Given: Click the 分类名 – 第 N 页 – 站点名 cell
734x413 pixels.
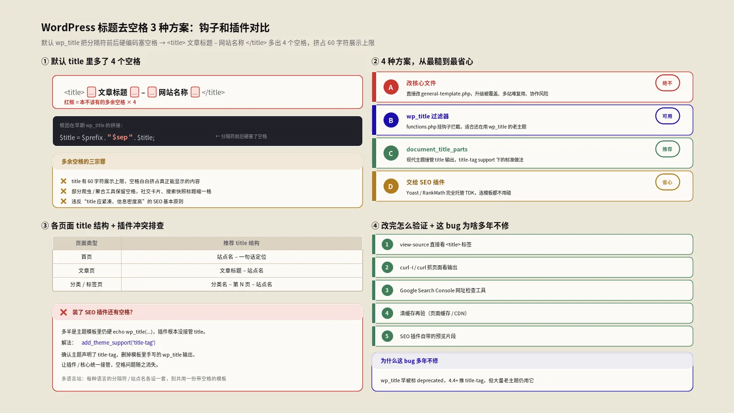Looking at the screenshot, I should point(242,285).
